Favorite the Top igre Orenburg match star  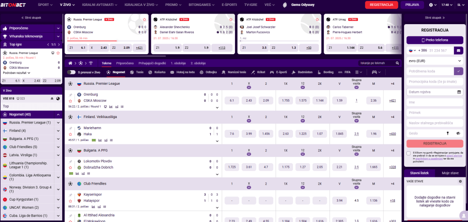[58, 53]
